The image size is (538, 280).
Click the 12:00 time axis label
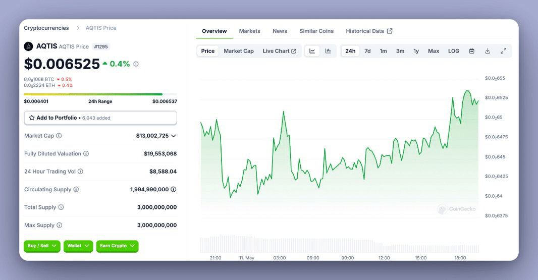384,258
